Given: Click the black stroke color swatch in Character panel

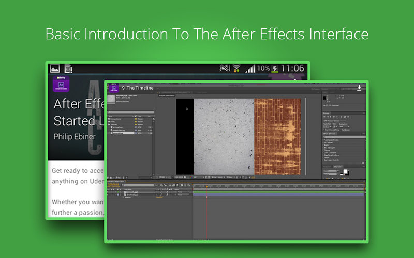Looking at the screenshot, I should click(348, 173).
